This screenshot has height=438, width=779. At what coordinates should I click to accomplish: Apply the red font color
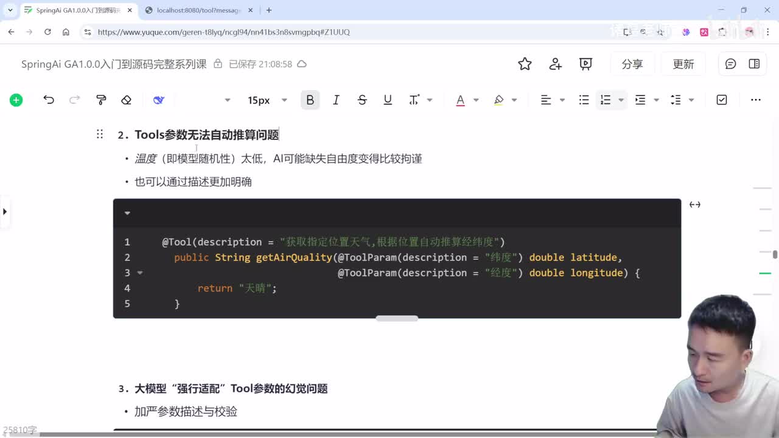pyautogui.click(x=460, y=100)
